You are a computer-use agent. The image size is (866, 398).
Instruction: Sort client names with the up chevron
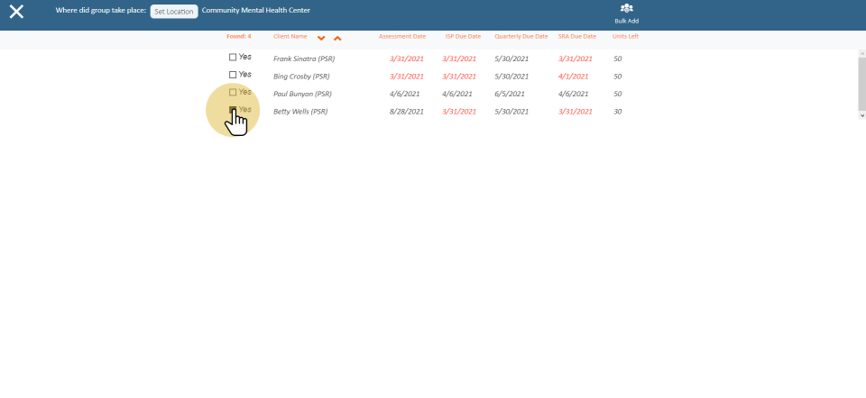(x=337, y=38)
